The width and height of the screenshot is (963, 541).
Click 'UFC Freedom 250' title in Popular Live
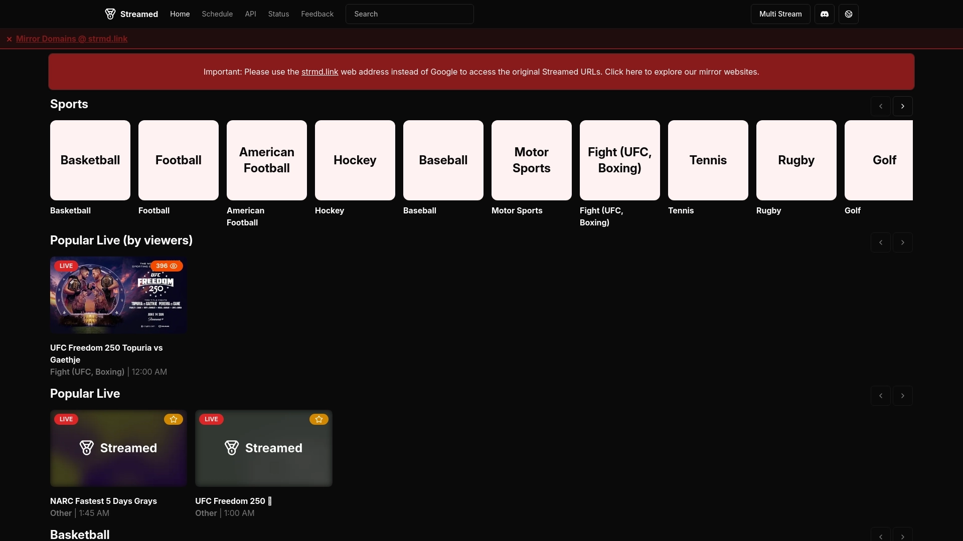[233, 501]
